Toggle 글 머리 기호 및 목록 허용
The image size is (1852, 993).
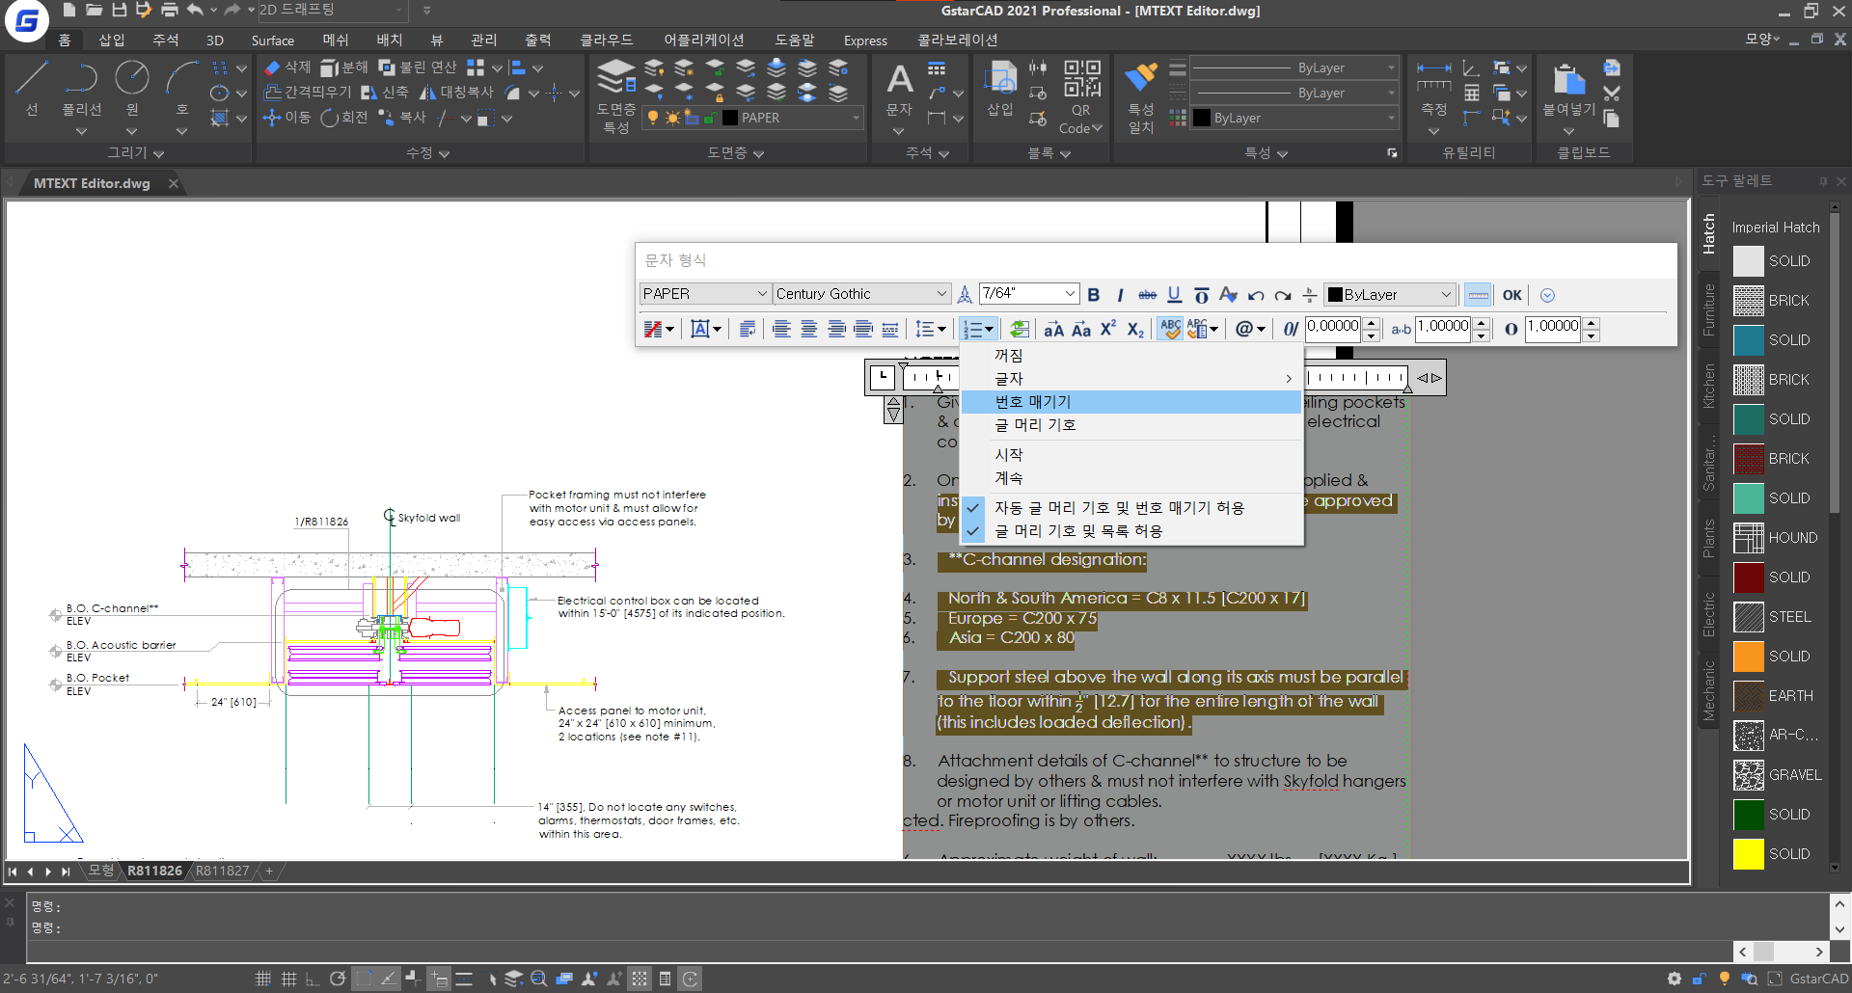coord(1130,531)
